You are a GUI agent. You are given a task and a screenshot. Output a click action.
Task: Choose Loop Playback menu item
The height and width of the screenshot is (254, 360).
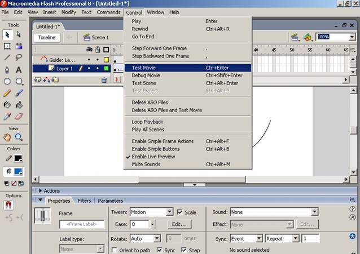(x=188, y=122)
